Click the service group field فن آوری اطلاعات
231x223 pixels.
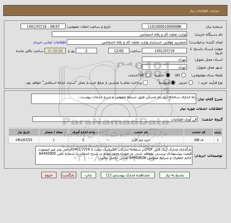[x=115, y=119]
